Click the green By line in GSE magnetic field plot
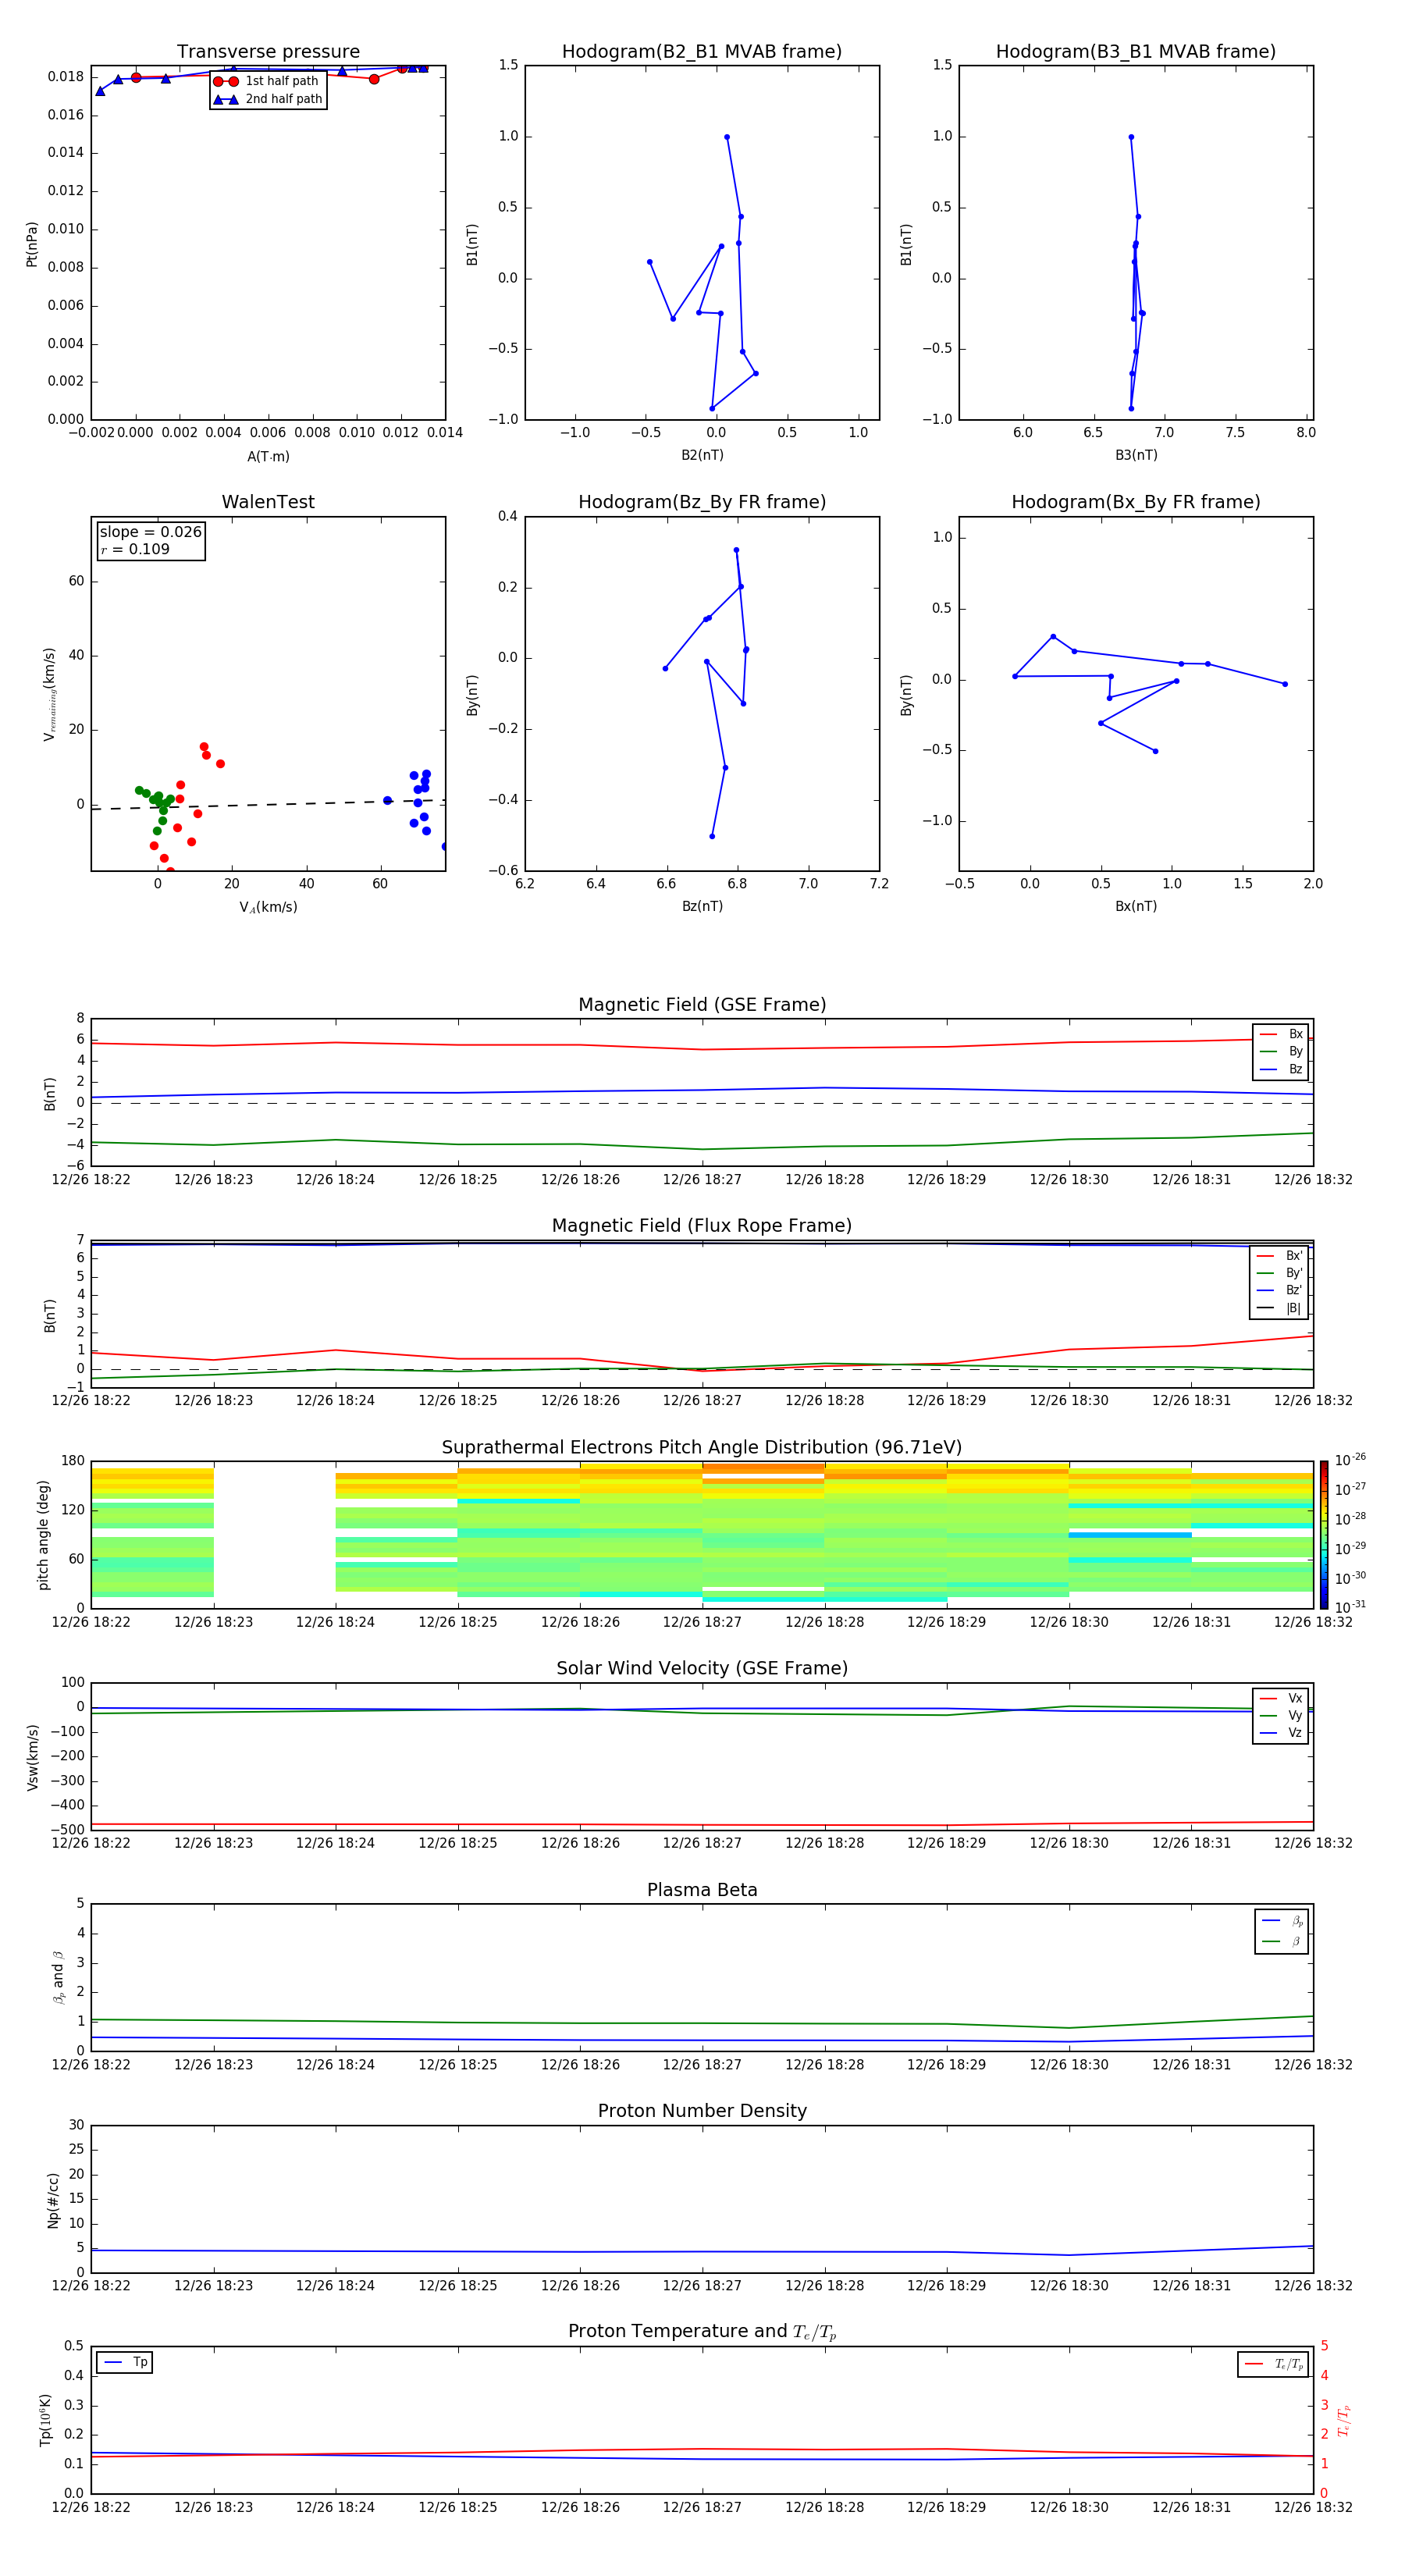 702,1148
